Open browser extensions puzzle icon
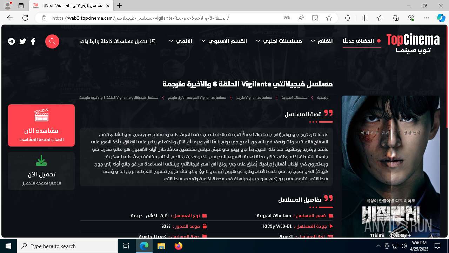449x253 pixels. [x=348, y=18]
